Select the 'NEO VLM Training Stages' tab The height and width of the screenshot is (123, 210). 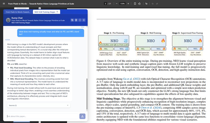tap(45, 12)
